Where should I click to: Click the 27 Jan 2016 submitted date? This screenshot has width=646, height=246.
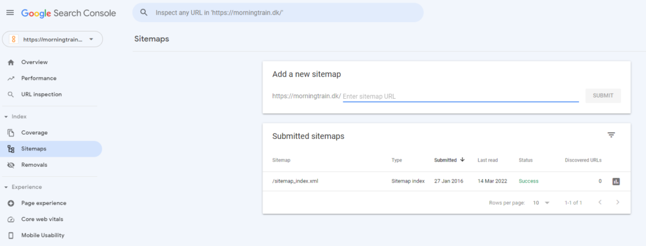coord(449,181)
